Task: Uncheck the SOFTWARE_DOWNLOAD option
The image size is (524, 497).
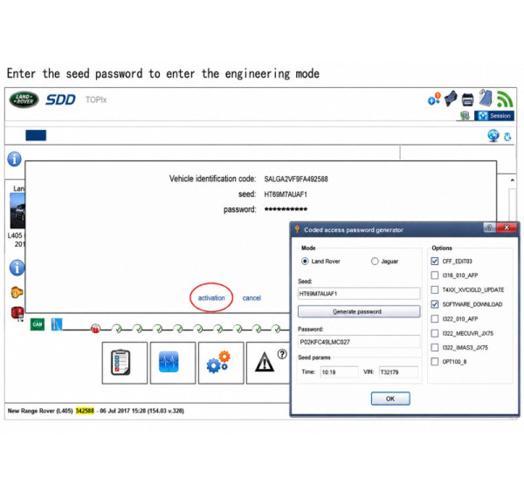Action: 435,304
